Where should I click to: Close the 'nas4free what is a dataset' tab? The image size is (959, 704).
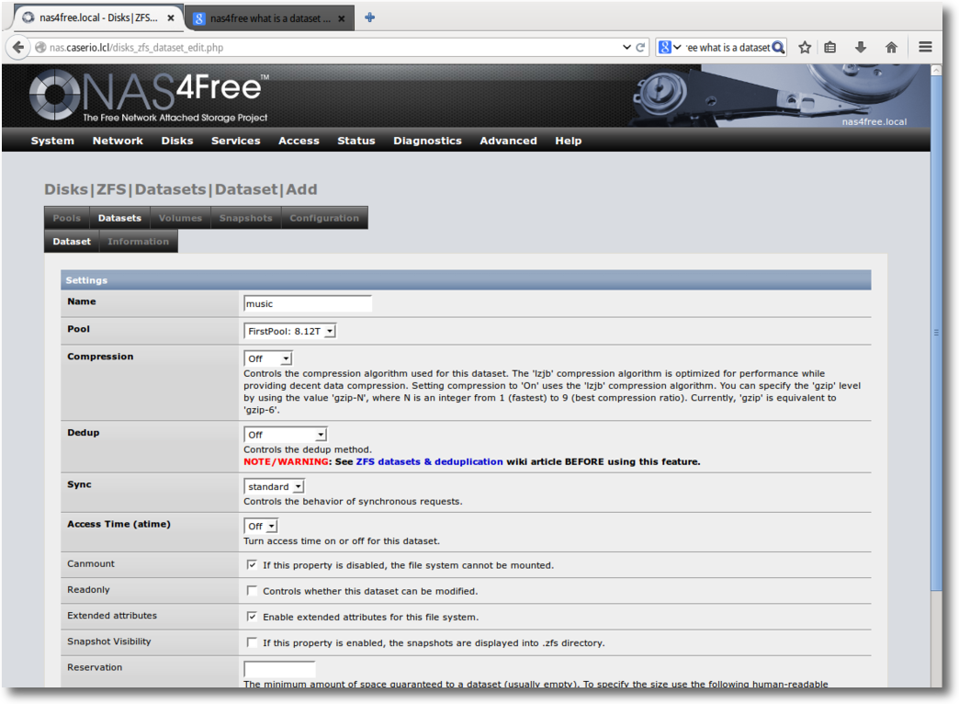coord(342,19)
